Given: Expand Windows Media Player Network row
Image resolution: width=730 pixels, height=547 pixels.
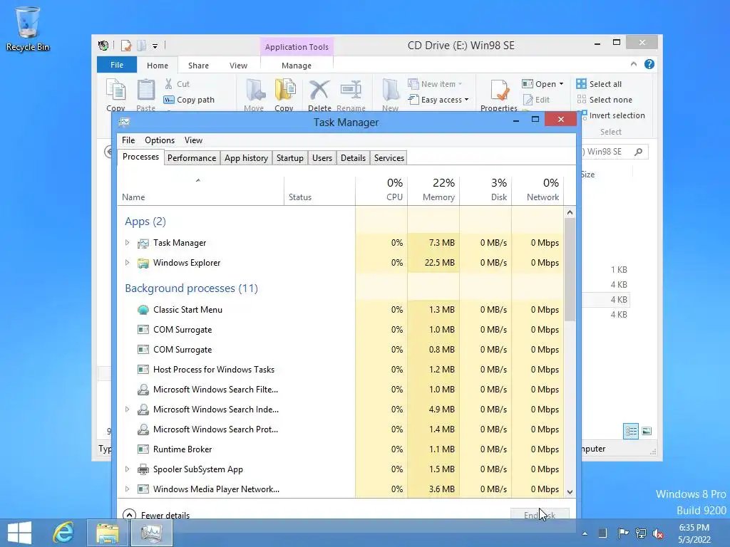Looking at the screenshot, I should pos(127,489).
